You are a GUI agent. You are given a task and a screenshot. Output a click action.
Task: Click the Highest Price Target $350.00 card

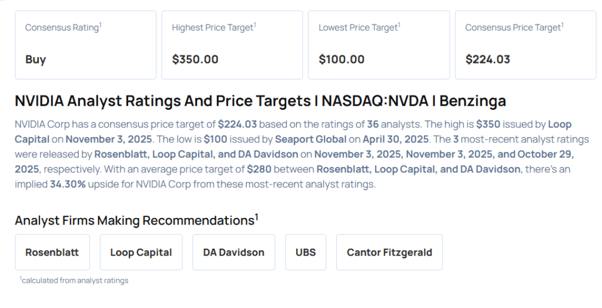[232, 45]
